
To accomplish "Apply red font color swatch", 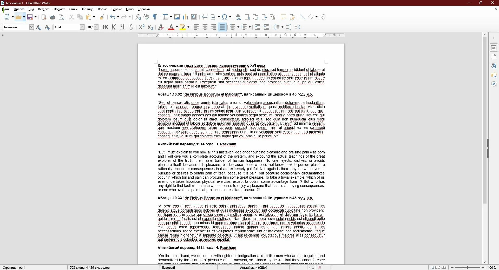I will click(x=171, y=27).
